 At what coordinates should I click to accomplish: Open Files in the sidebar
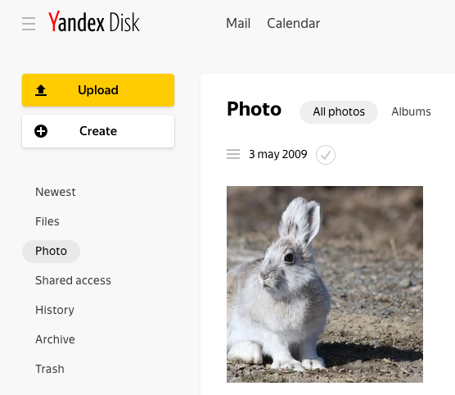tap(47, 221)
